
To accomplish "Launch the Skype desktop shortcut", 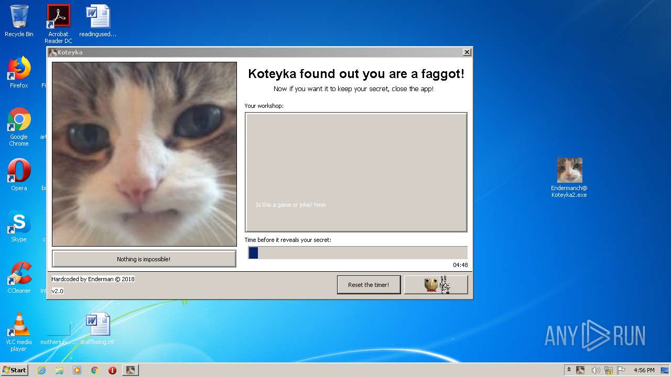I will (x=19, y=226).
